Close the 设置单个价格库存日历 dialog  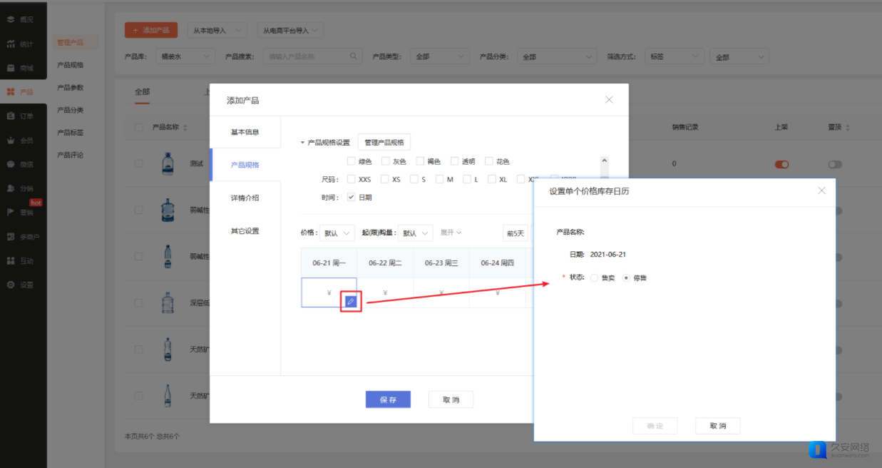(821, 190)
